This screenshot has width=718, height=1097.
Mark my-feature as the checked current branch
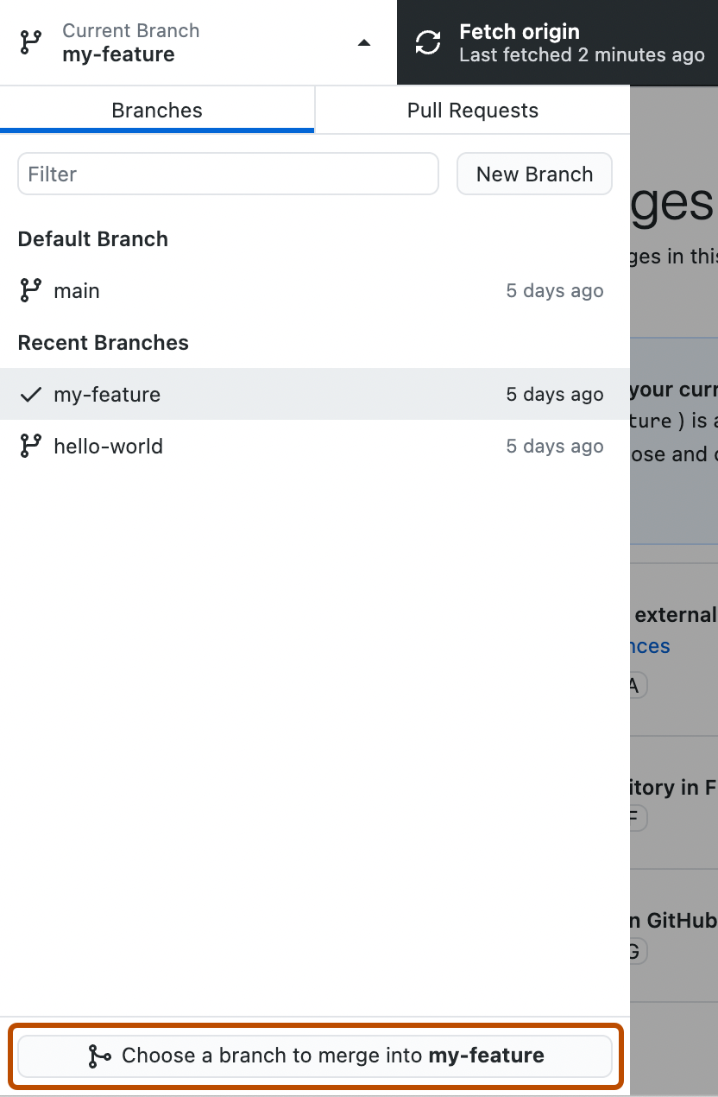[x=259, y=394]
